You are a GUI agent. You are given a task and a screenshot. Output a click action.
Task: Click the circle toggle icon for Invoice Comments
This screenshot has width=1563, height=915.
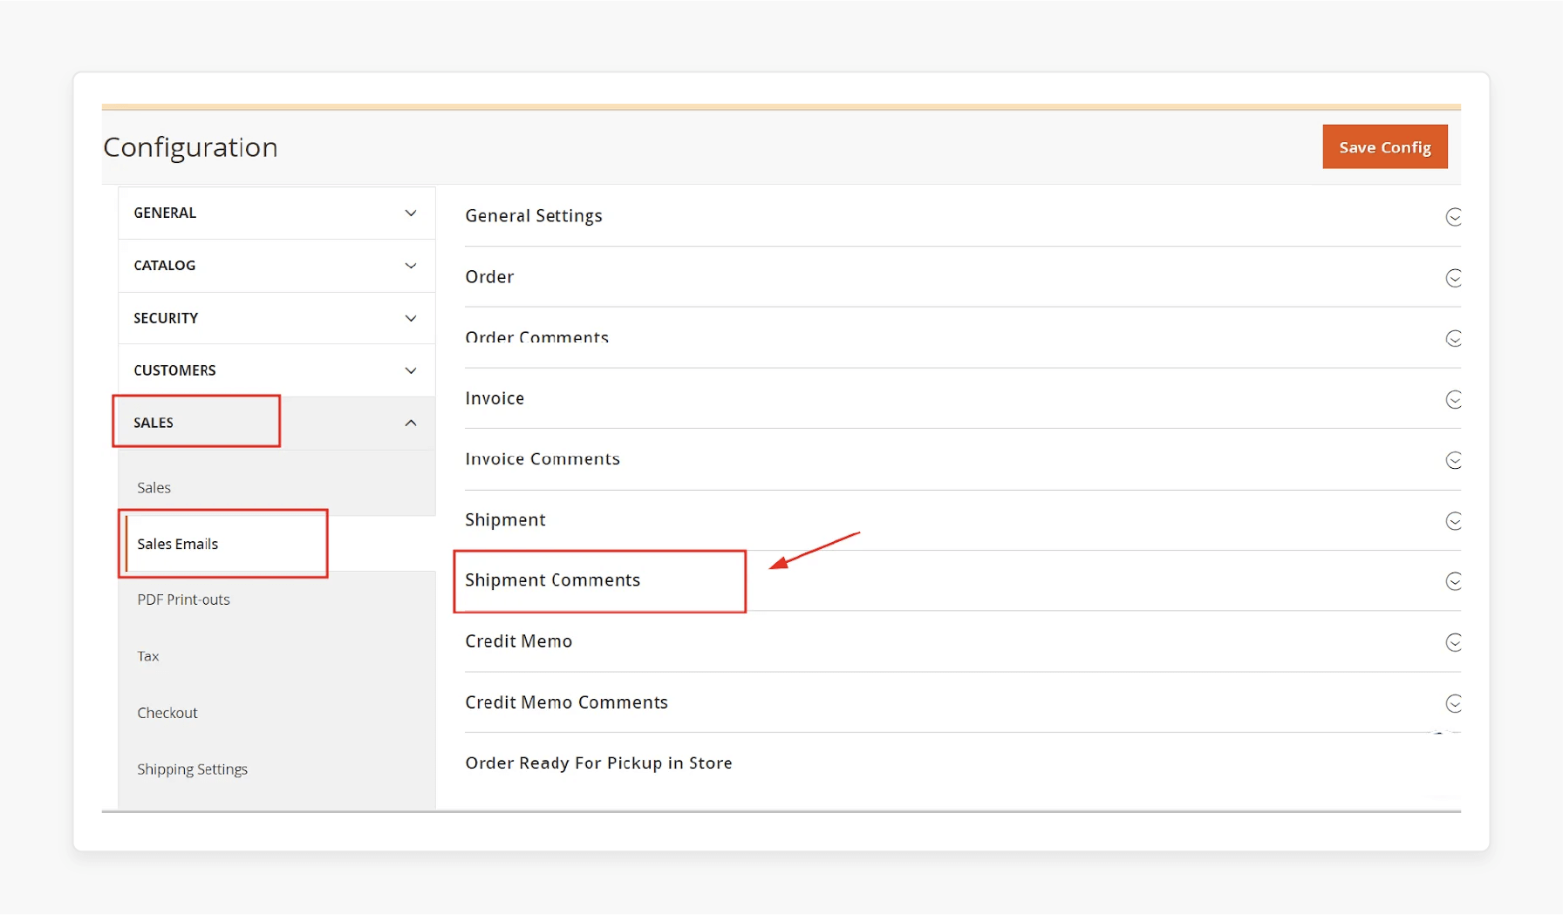pyautogui.click(x=1453, y=460)
